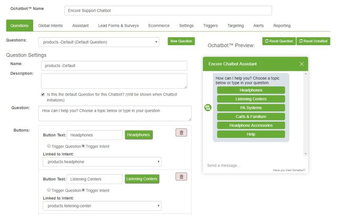Click the Description text area
The height and width of the screenshot is (222, 339).
(114, 81)
